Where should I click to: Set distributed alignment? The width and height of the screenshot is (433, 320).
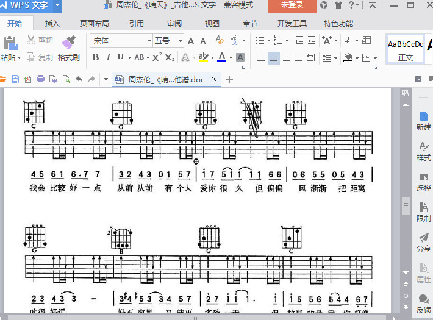310,58
